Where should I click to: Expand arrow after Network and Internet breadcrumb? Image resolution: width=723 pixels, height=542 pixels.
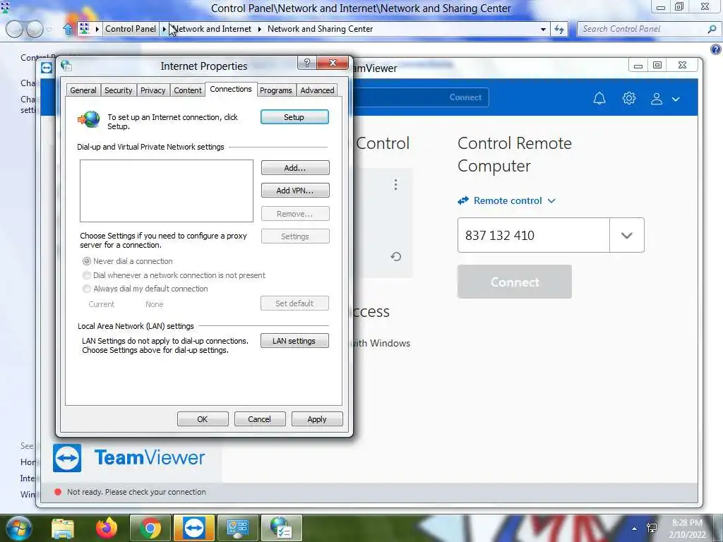click(259, 28)
